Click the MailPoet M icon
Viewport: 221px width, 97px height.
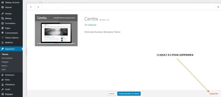pos(2,43)
